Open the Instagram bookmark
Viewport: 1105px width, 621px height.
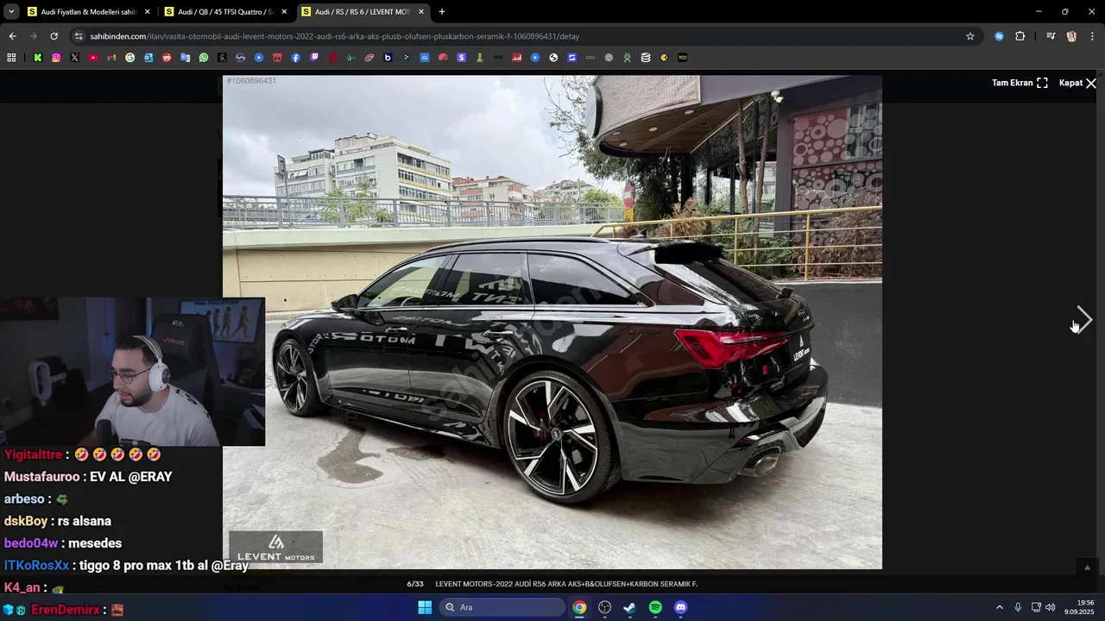pos(56,58)
